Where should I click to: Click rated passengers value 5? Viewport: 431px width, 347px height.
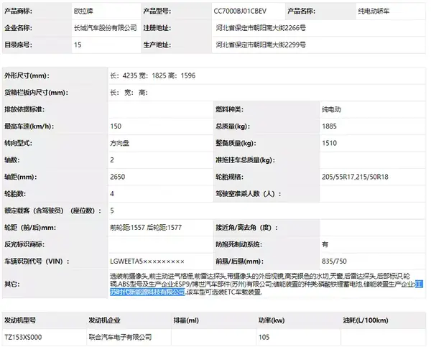coord(112,210)
